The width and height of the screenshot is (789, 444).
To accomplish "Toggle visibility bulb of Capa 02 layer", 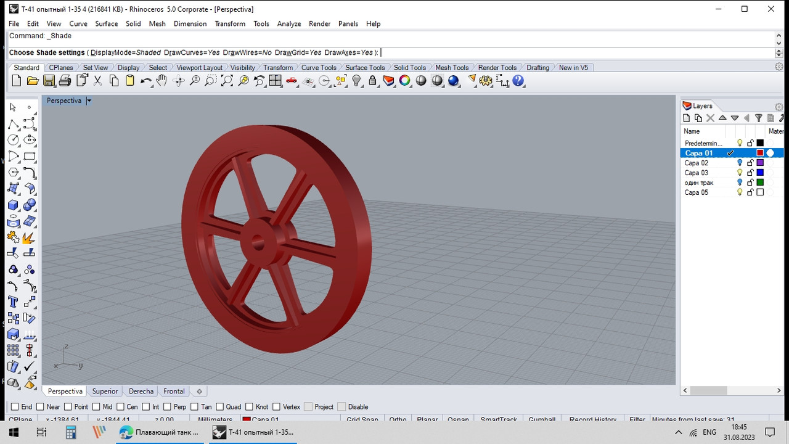I will (740, 163).
